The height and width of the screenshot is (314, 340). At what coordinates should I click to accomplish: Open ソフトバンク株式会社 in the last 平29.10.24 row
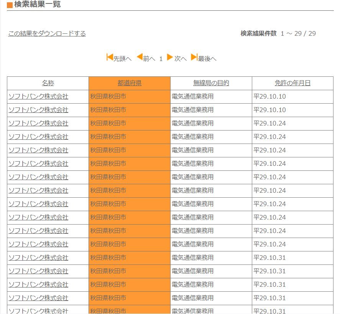[x=38, y=244]
